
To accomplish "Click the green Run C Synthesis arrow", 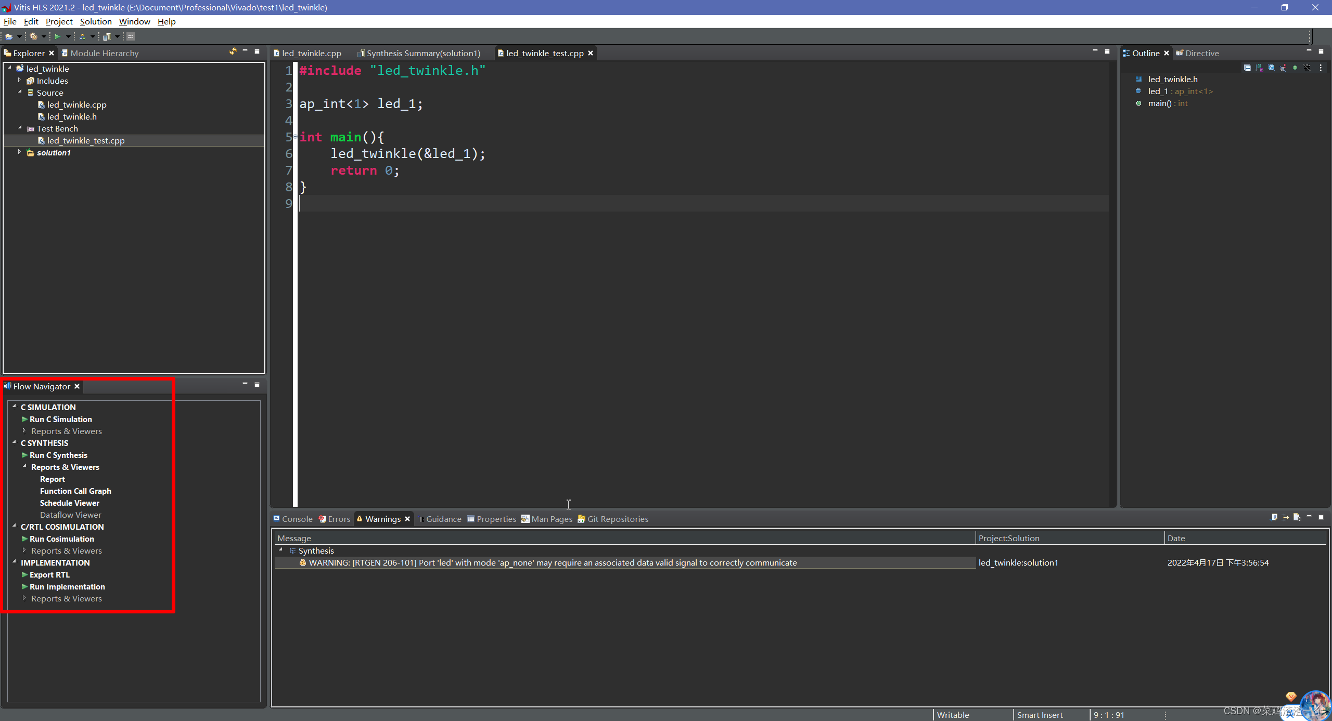I will (24, 455).
